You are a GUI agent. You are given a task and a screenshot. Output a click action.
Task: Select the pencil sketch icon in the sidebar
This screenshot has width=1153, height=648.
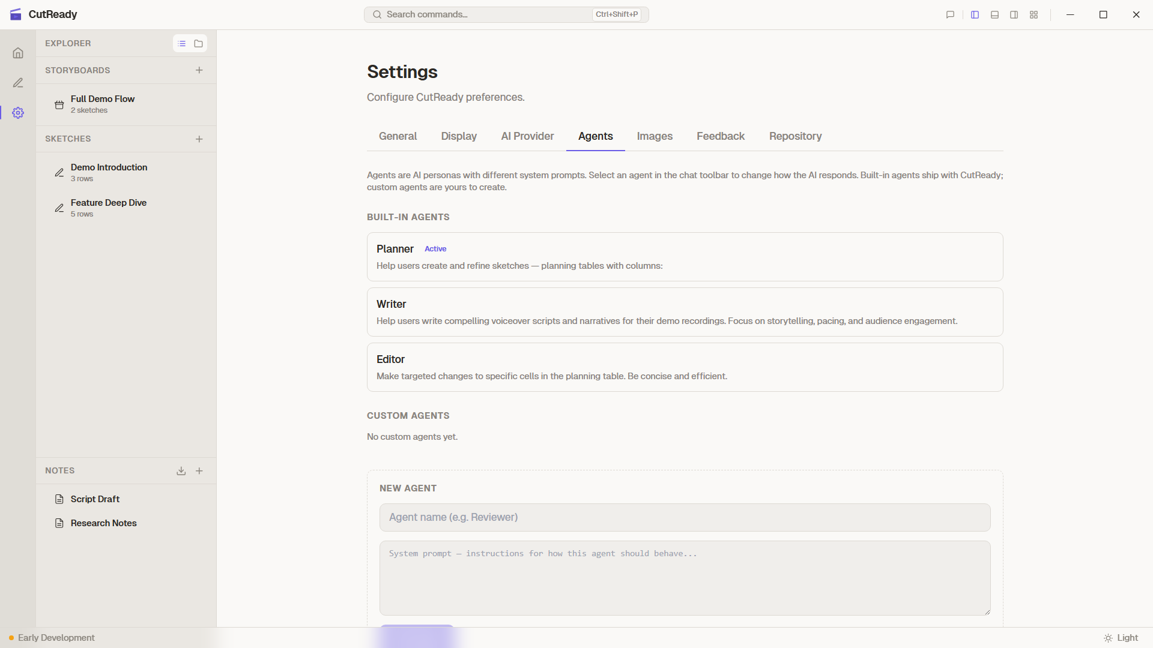[x=18, y=83]
